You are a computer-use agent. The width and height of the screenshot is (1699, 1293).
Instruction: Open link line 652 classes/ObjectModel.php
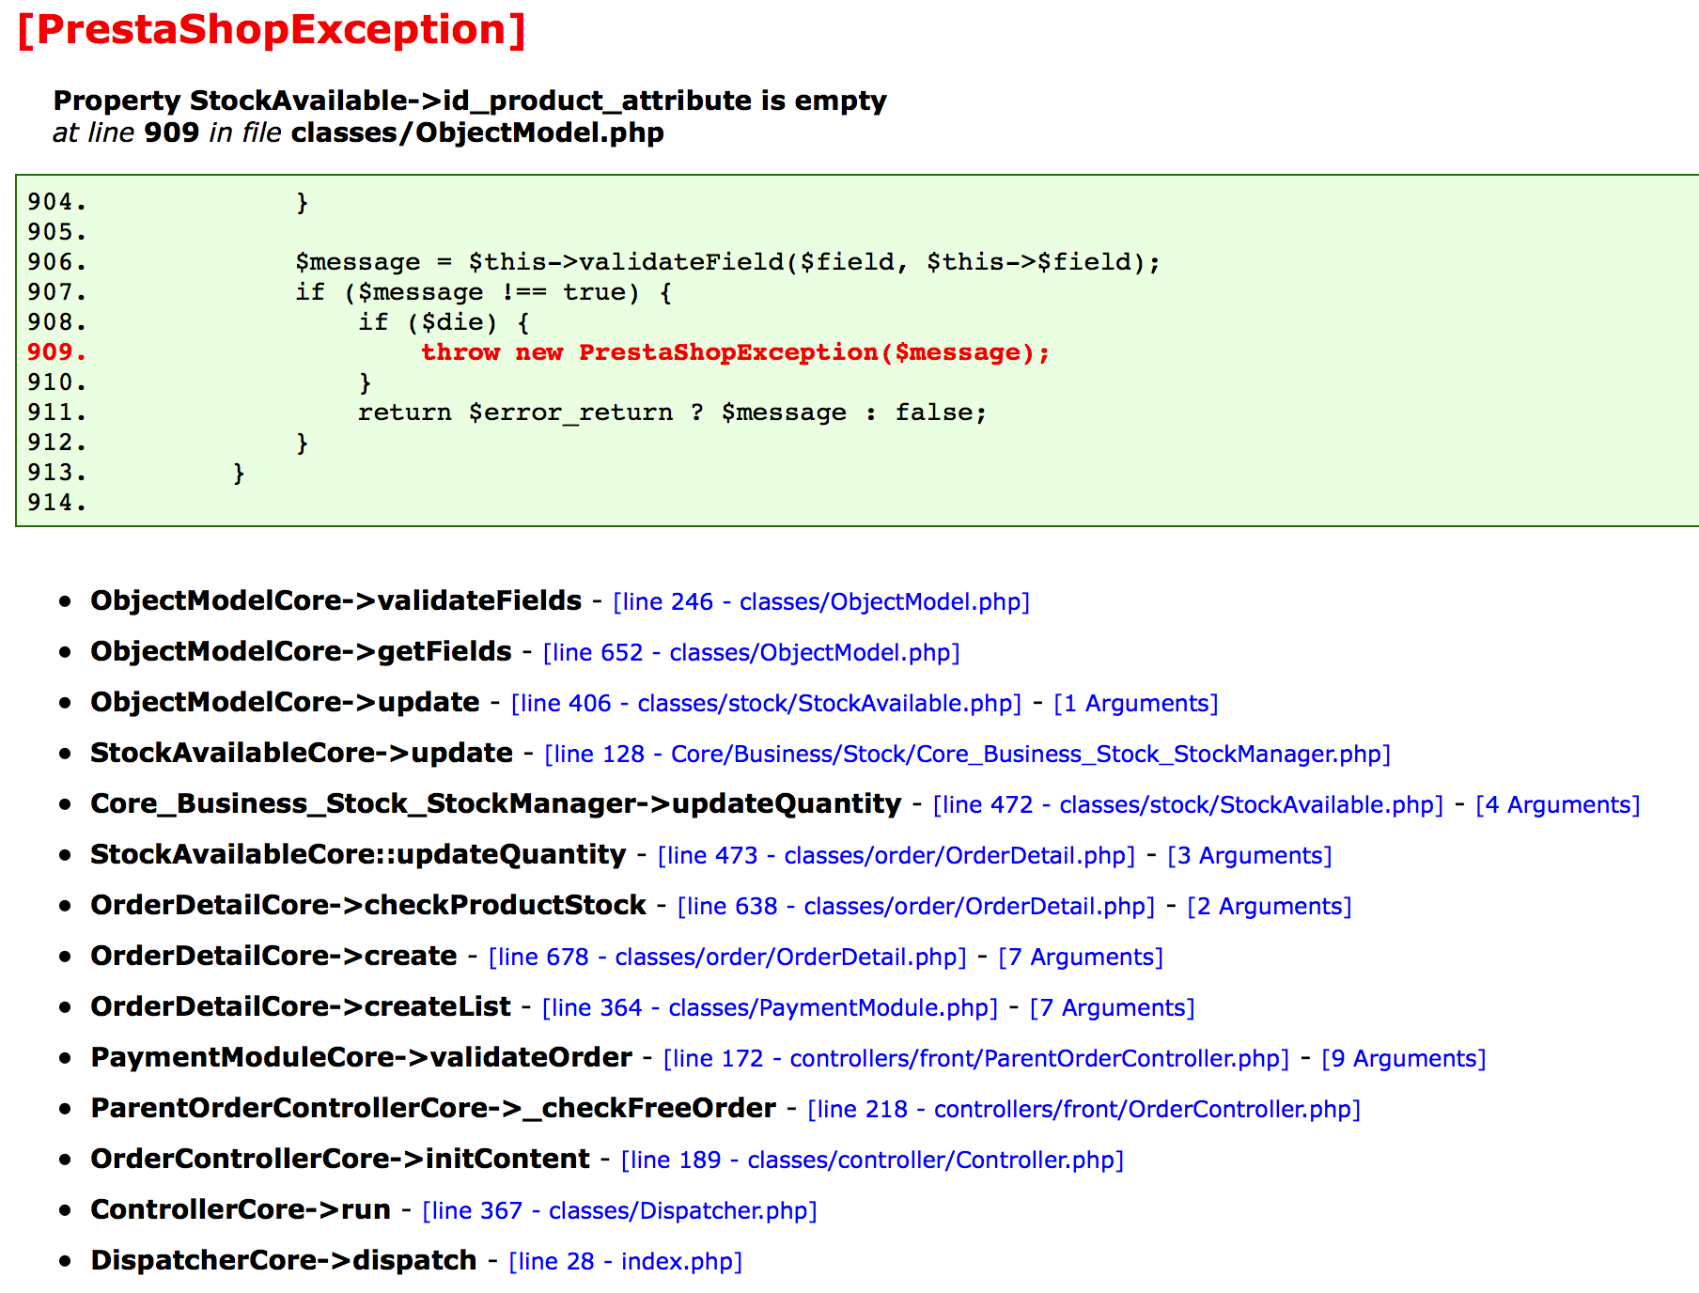pyautogui.click(x=752, y=653)
